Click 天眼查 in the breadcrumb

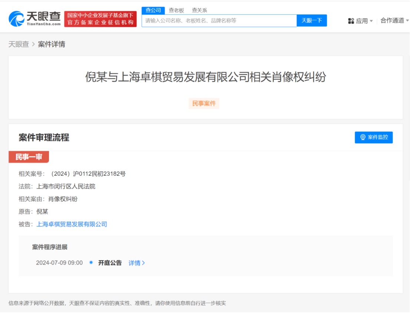[x=19, y=44]
